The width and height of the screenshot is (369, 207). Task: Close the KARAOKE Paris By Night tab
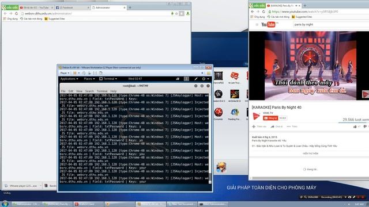(x=299, y=5)
